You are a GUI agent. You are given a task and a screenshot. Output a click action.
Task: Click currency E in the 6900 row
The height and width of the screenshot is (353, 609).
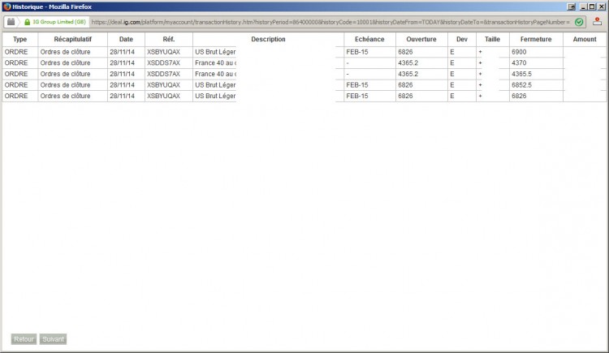[452, 52]
